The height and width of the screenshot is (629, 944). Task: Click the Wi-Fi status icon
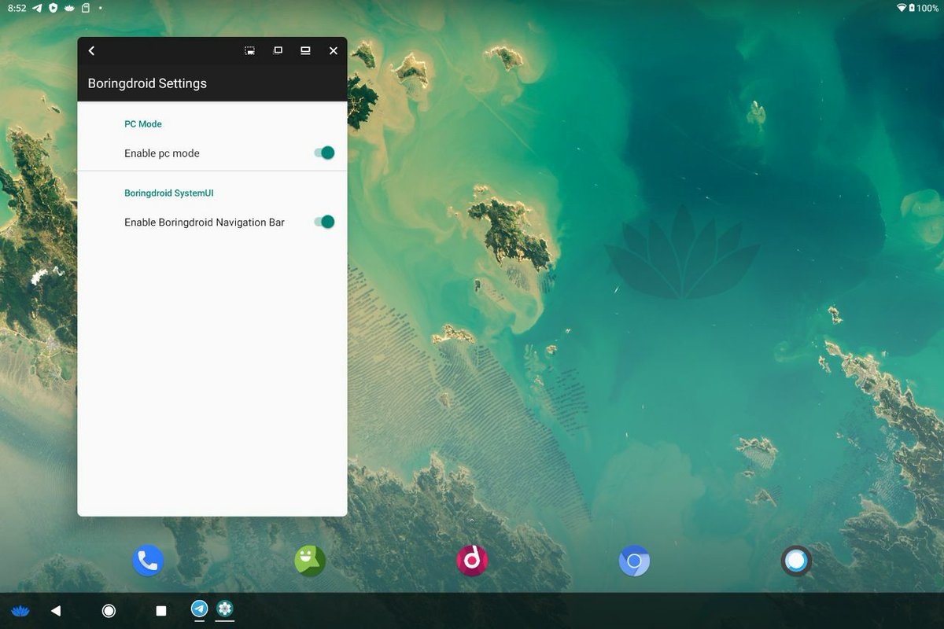tap(901, 8)
